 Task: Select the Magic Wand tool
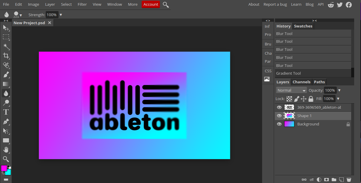point(6,46)
